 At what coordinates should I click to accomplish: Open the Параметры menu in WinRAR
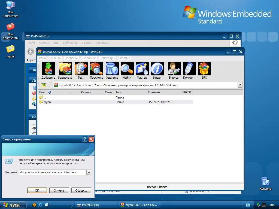click(x=107, y=58)
